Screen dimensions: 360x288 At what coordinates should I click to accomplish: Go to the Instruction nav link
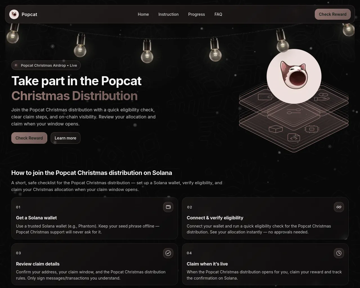click(x=168, y=14)
